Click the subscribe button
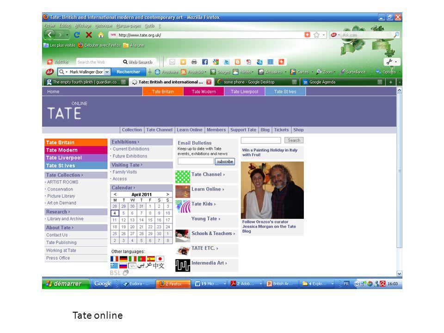Screen dimensions: 444x333 tap(225, 161)
